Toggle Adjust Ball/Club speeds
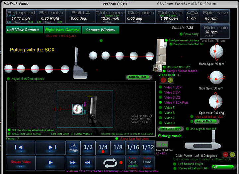Screen dimensions: 239x174 point(8,79)
